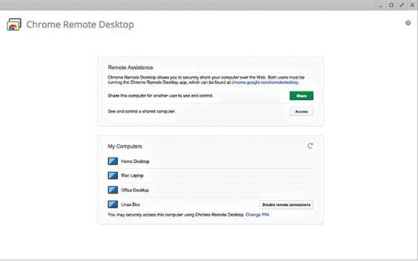Minimize the app window

[381, 5]
